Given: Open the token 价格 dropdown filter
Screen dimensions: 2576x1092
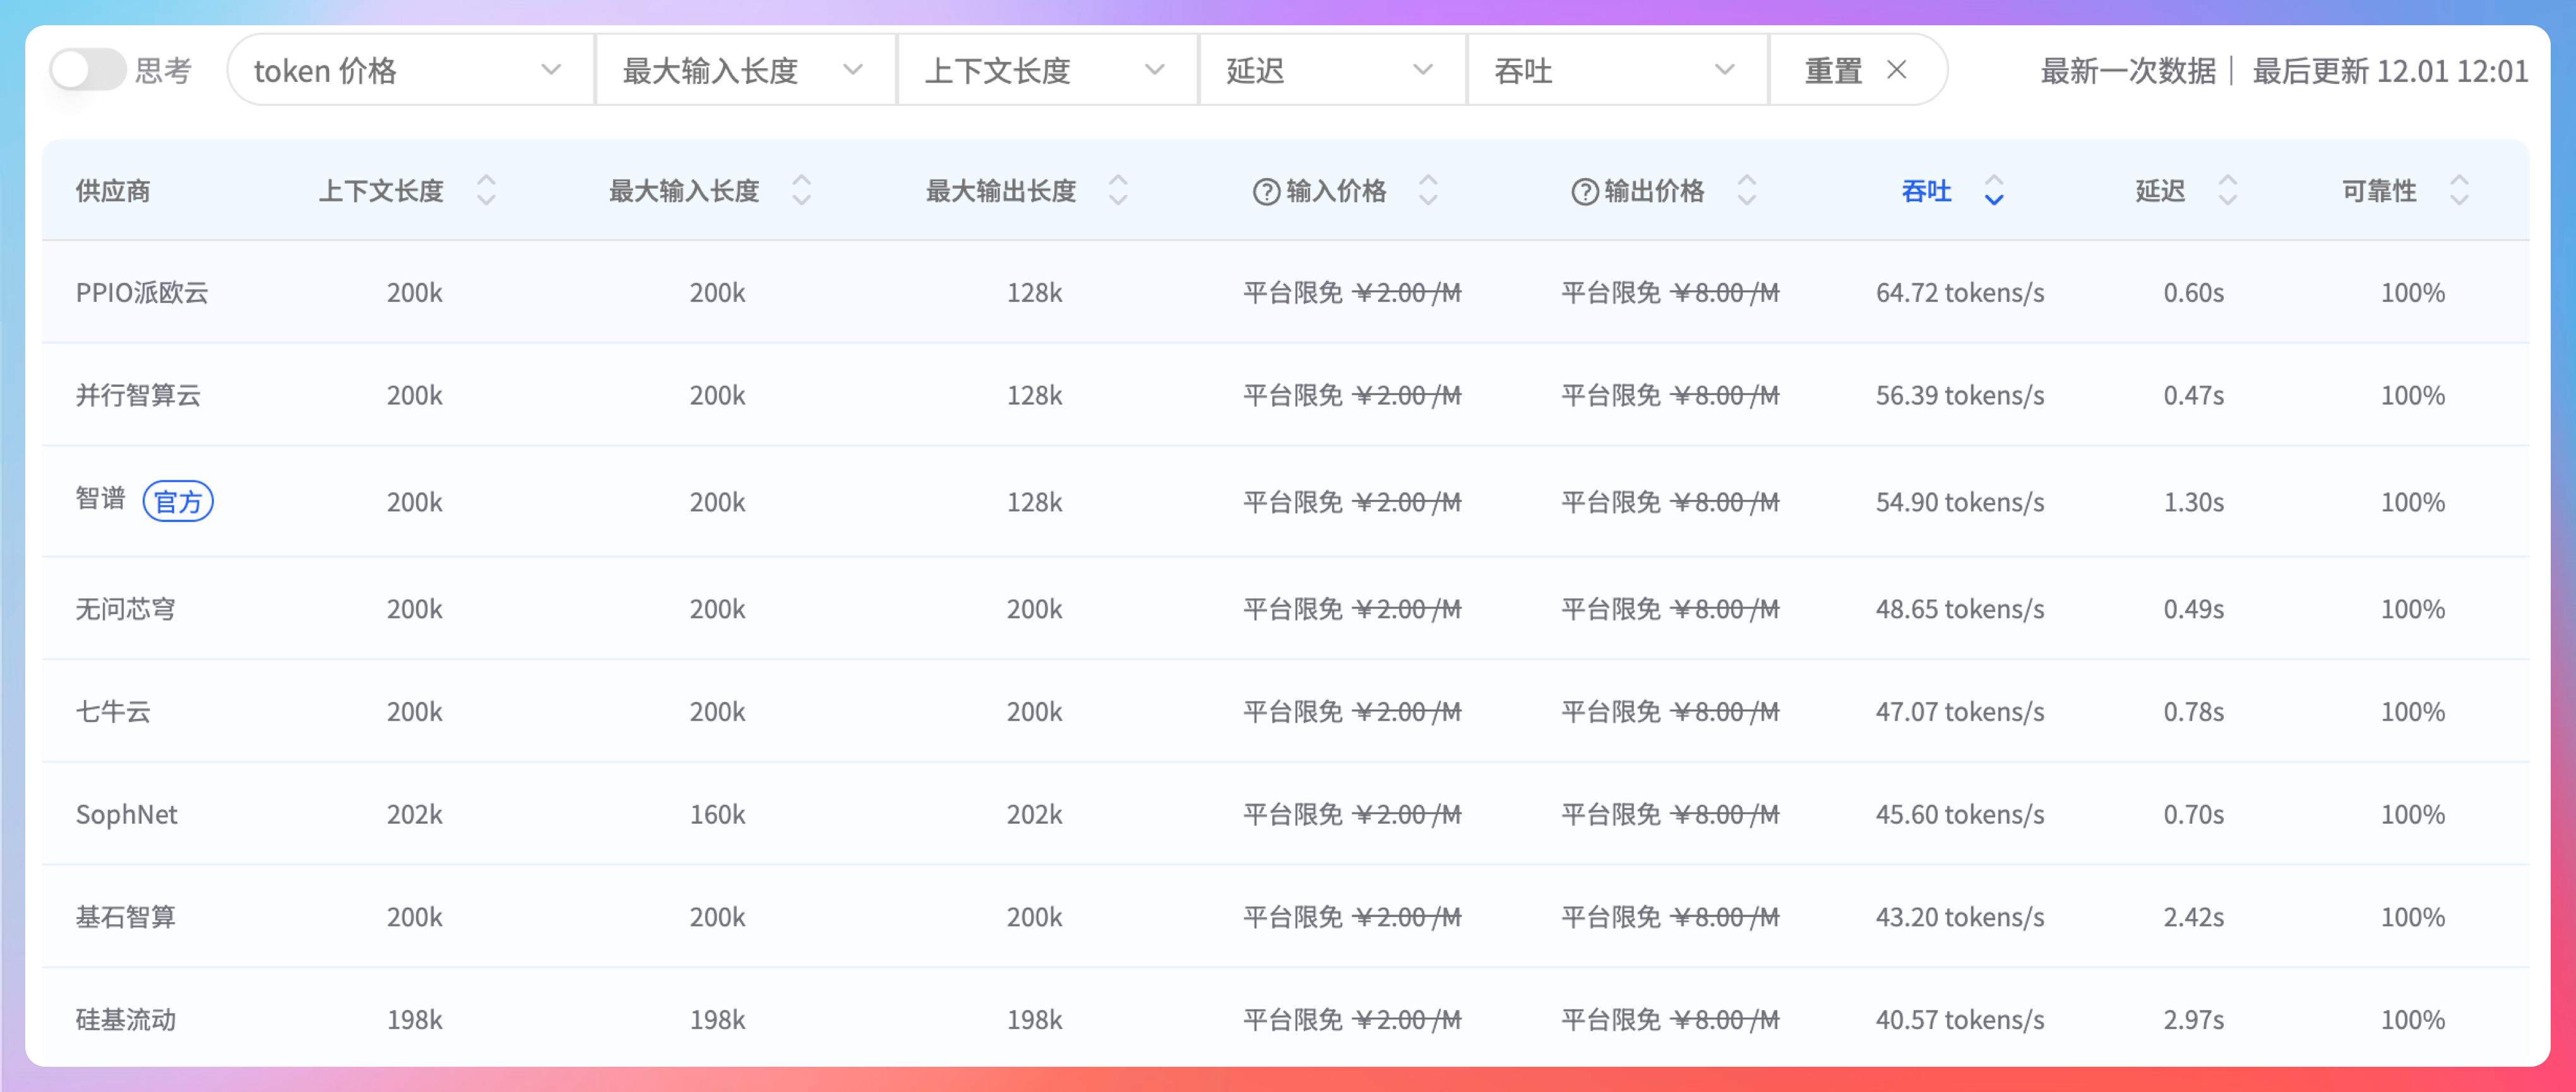Looking at the screenshot, I should coord(409,70).
